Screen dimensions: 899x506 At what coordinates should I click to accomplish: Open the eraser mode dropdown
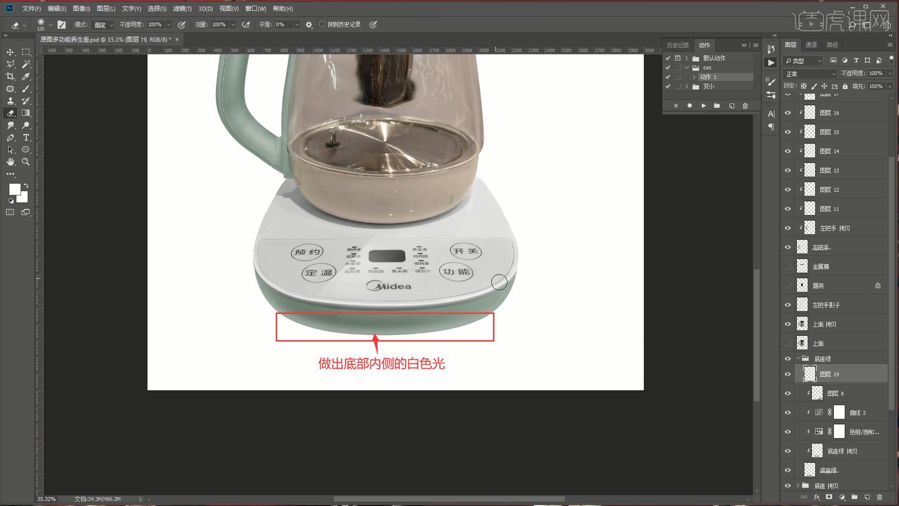[103, 25]
